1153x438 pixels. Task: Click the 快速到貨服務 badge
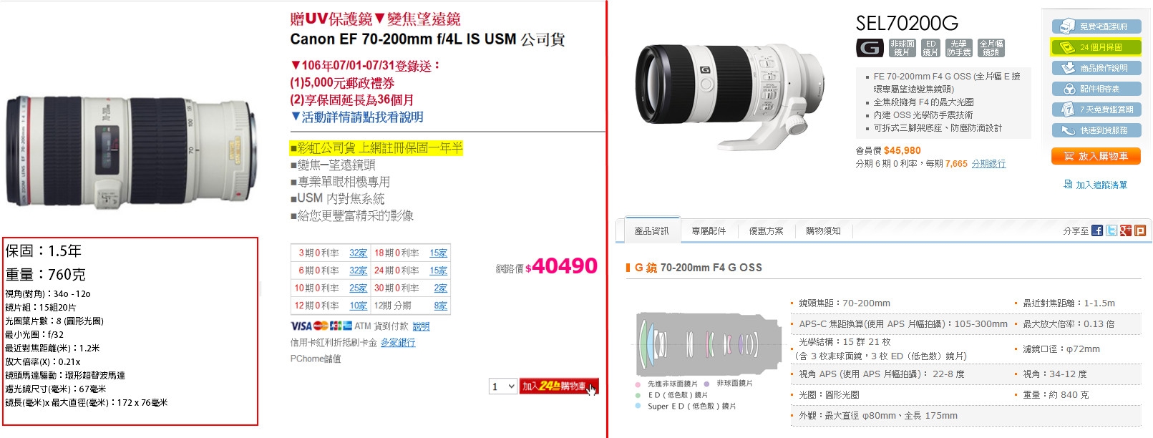pyautogui.click(x=1096, y=130)
